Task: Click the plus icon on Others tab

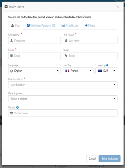Action: click(x=86, y=25)
